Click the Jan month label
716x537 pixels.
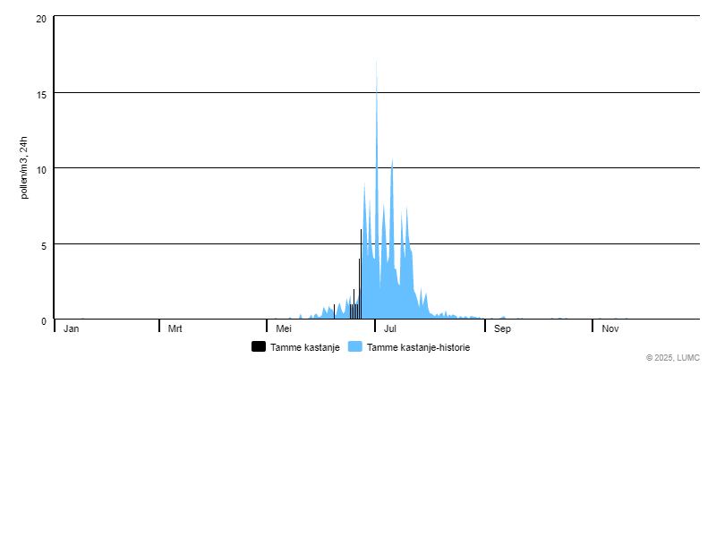tap(72, 328)
